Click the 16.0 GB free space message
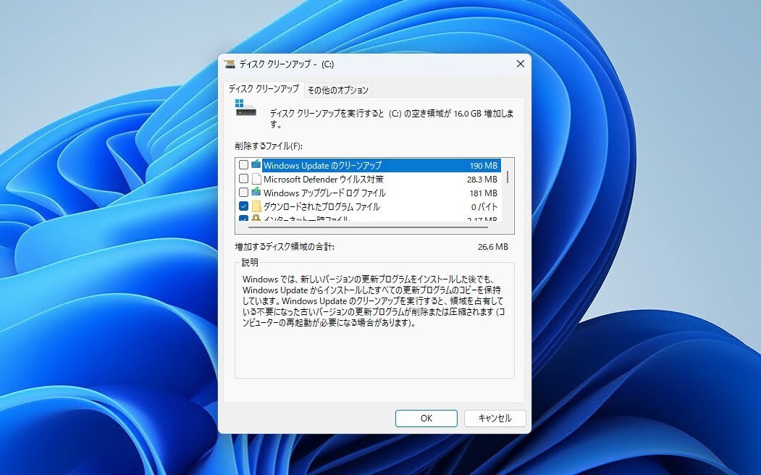Viewport: 761px width, 475px height. (392, 118)
